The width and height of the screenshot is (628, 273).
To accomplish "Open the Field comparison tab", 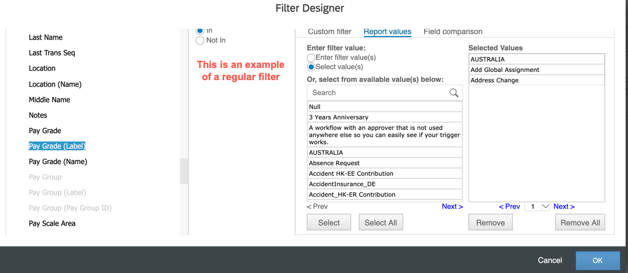I will click(x=453, y=32).
